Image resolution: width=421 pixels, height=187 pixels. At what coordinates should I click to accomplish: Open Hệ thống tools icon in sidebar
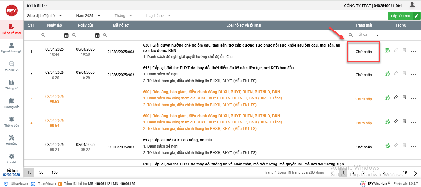coord(12,138)
